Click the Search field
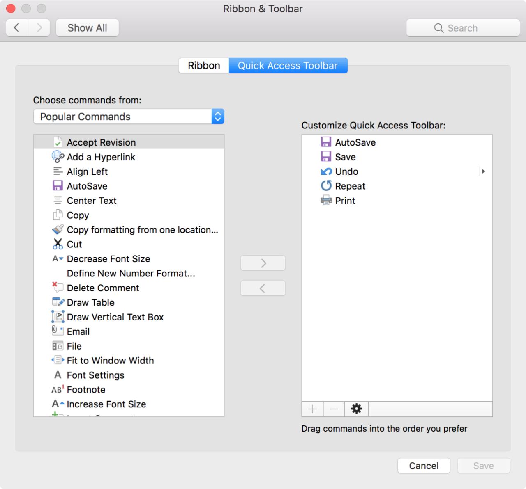 point(462,28)
